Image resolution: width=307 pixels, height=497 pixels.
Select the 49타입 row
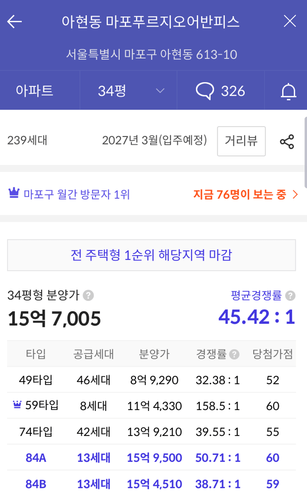point(151,380)
